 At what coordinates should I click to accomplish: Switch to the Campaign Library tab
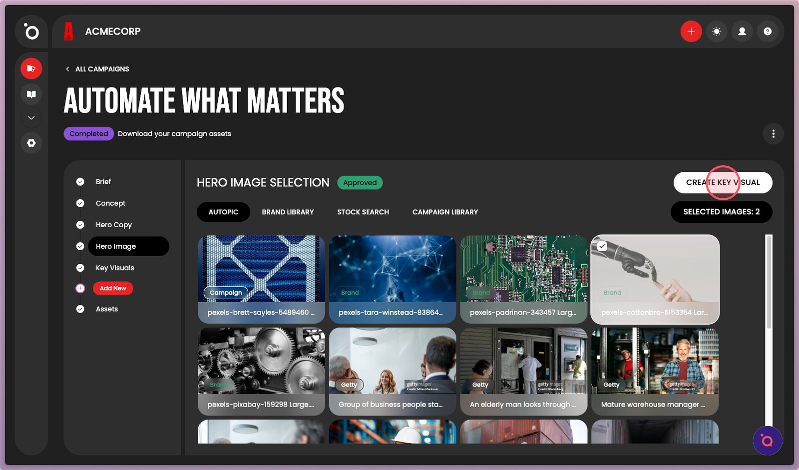[445, 212]
